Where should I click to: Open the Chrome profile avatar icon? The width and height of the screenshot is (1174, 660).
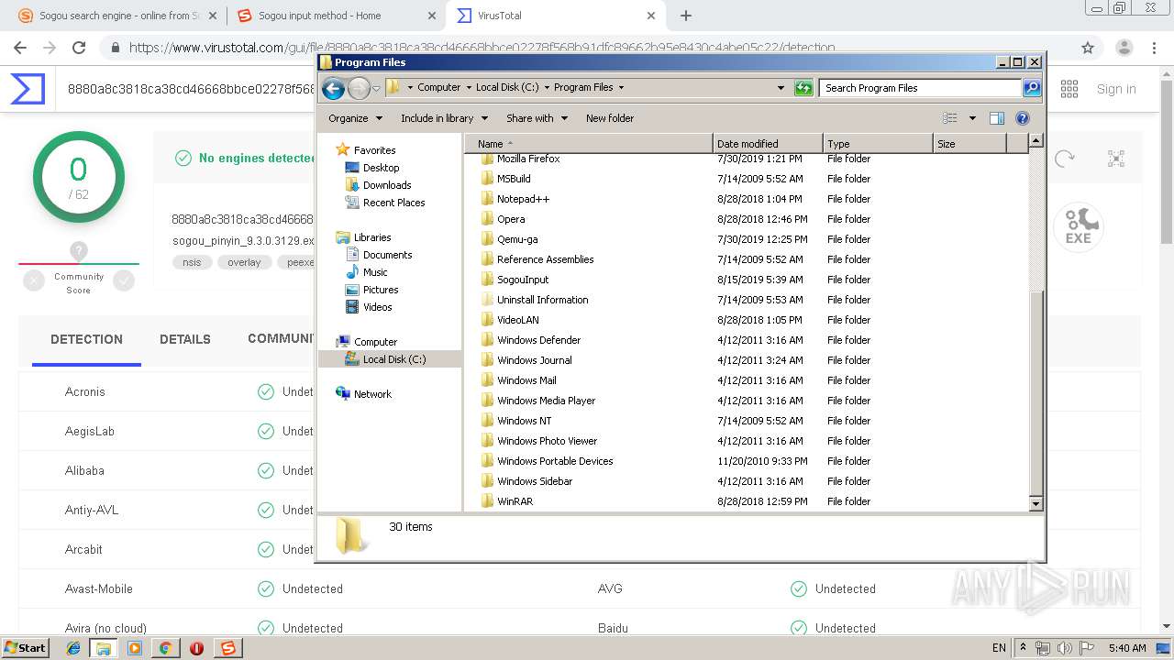click(x=1124, y=48)
